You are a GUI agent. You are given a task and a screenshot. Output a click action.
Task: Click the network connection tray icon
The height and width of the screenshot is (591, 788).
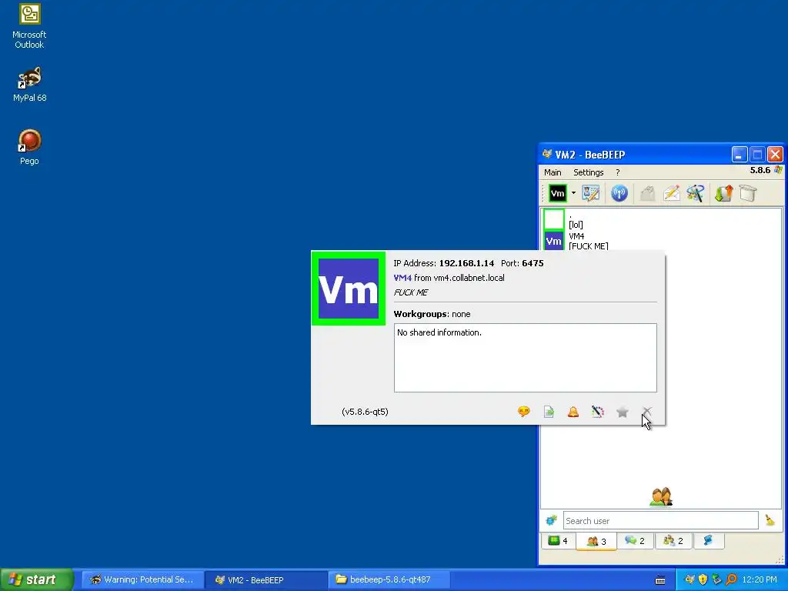716,579
